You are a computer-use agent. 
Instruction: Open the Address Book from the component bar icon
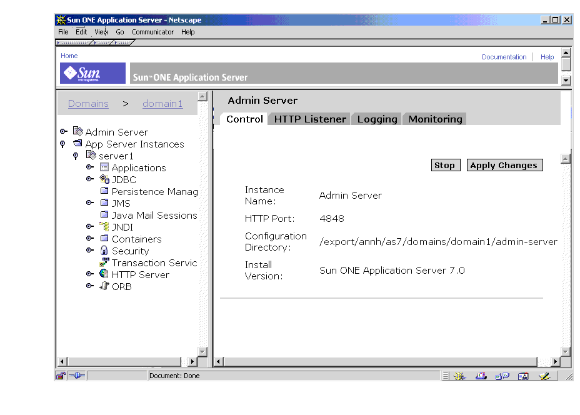523,376
